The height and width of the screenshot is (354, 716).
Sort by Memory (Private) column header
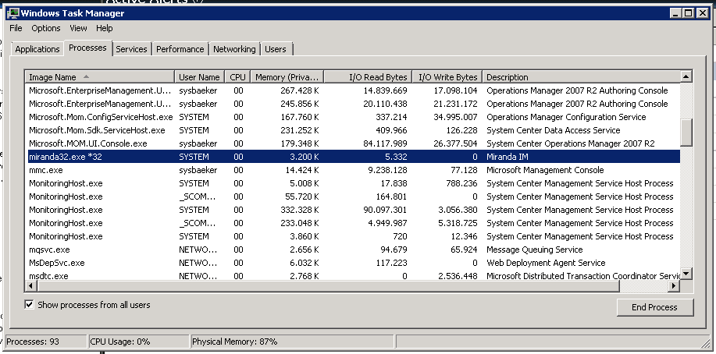tap(287, 77)
